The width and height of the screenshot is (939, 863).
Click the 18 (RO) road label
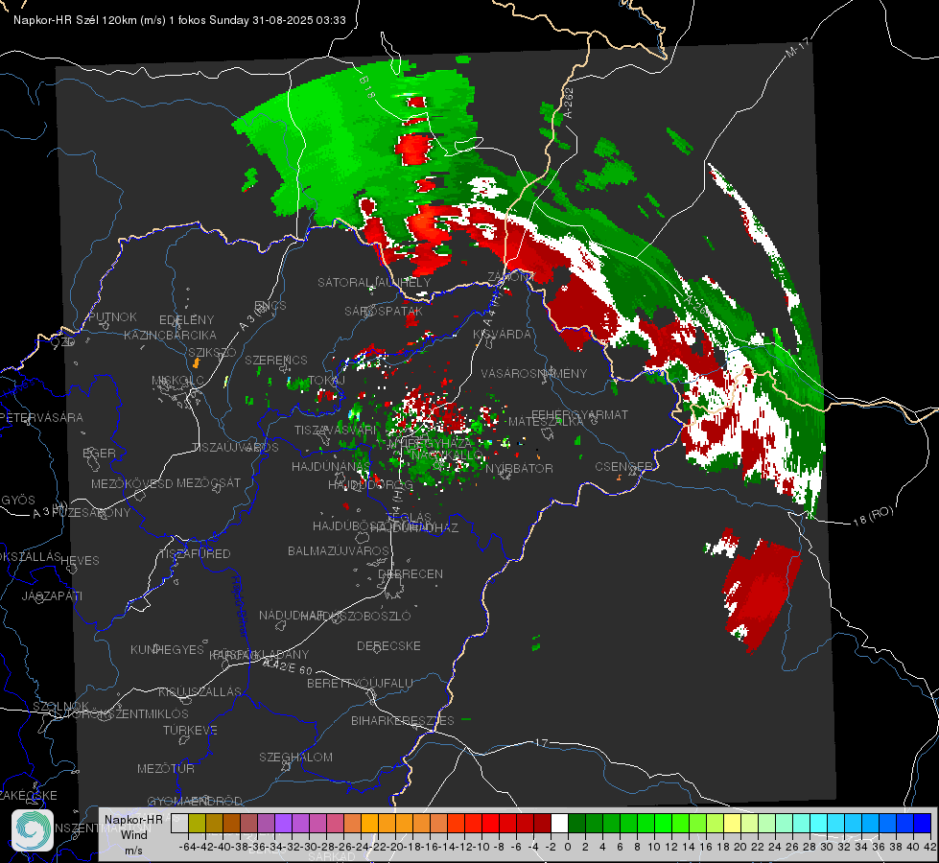coord(873,516)
